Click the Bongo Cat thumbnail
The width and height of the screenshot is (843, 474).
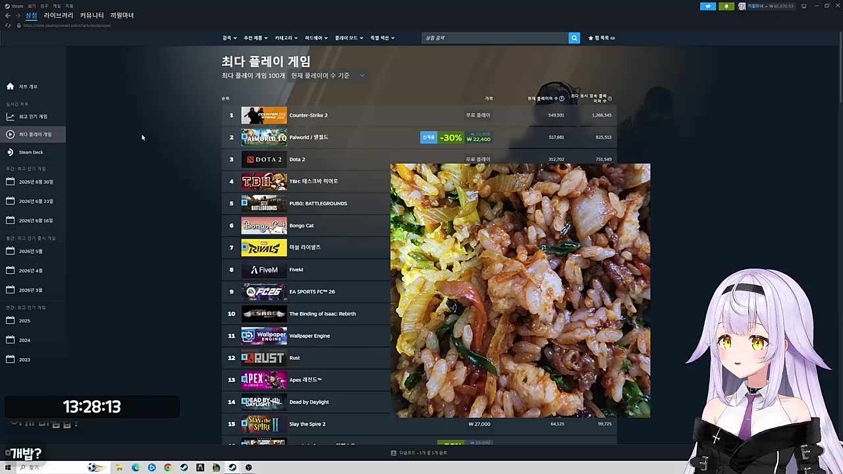[x=263, y=225]
